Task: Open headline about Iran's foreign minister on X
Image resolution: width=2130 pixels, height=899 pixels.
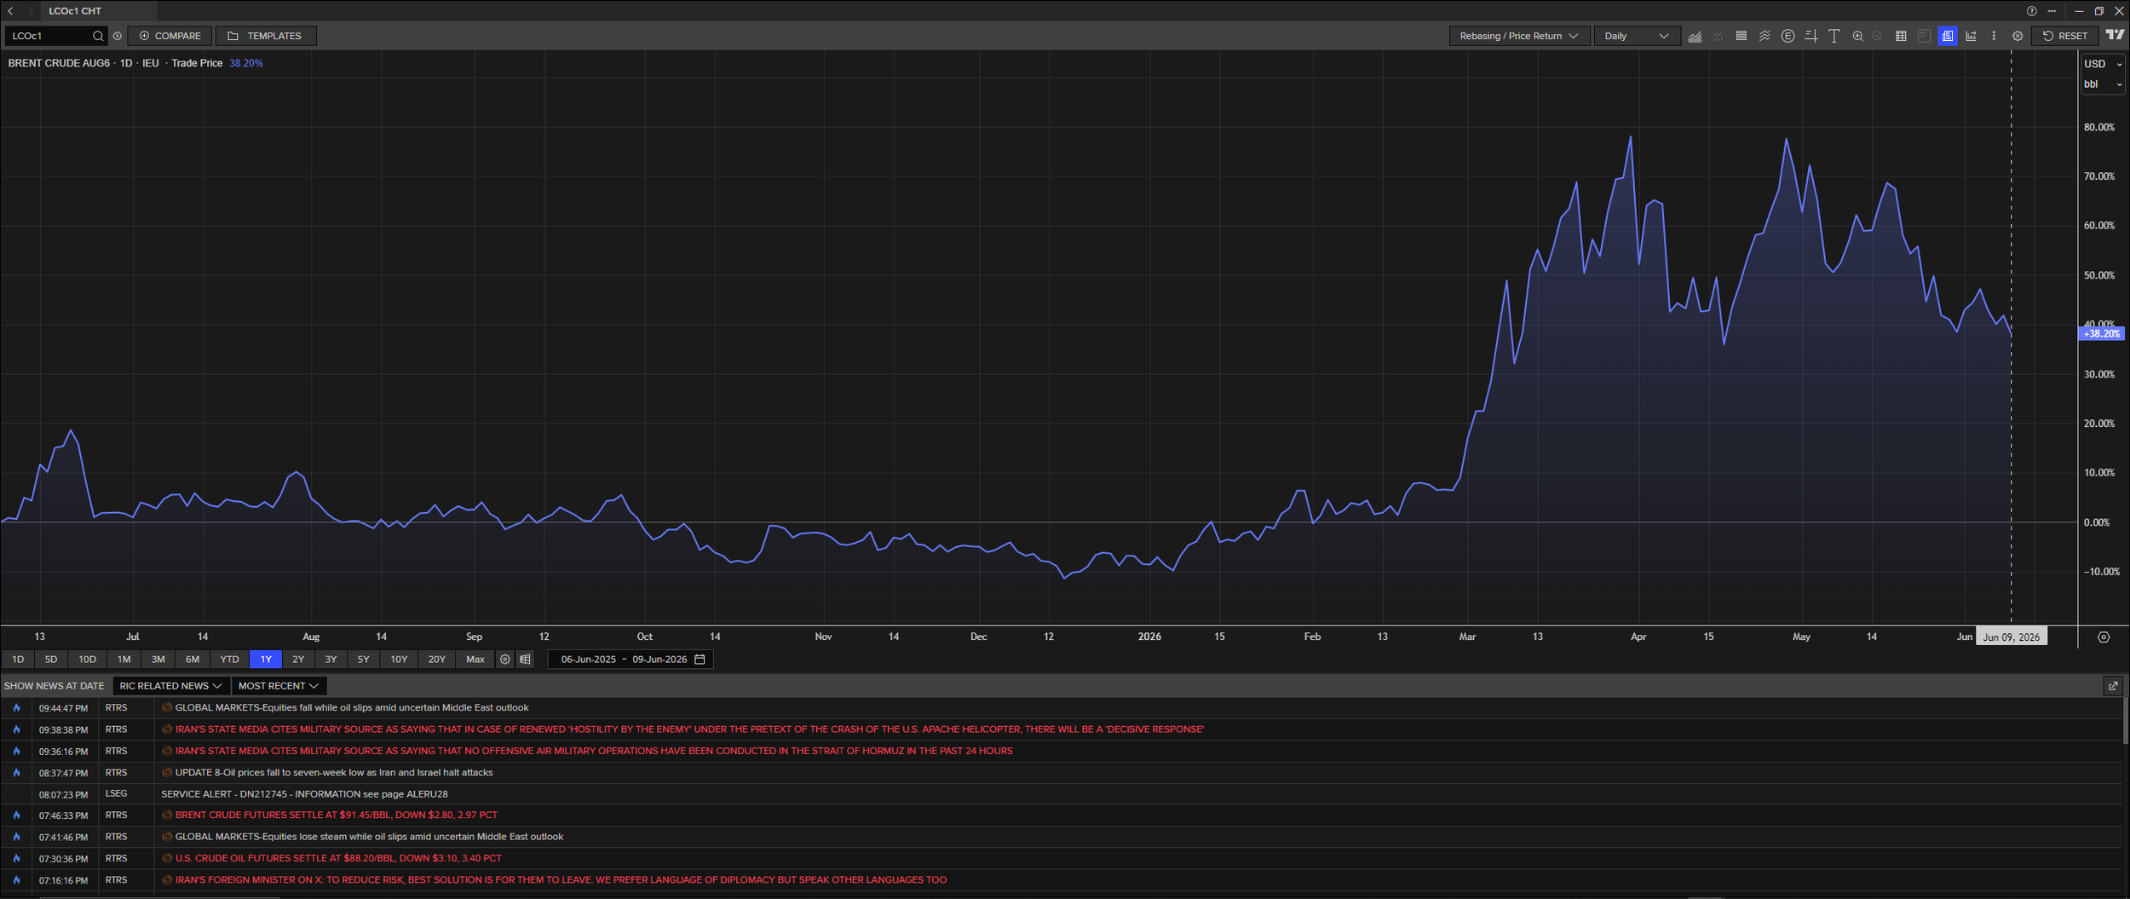Action: tap(561, 880)
